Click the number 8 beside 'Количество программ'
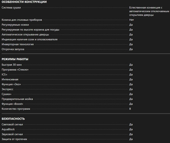Viewport: 170px width, 143px height. [x=130, y=109]
